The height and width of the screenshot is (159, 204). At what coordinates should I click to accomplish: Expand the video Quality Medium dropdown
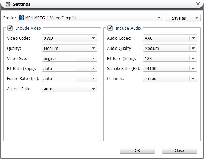[x=70, y=48]
